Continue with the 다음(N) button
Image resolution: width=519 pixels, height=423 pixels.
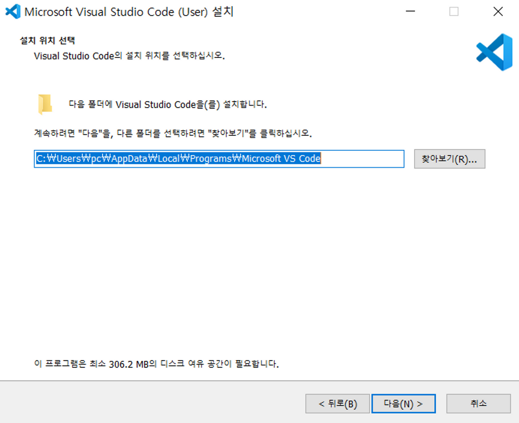pyautogui.click(x=403, y=404)
